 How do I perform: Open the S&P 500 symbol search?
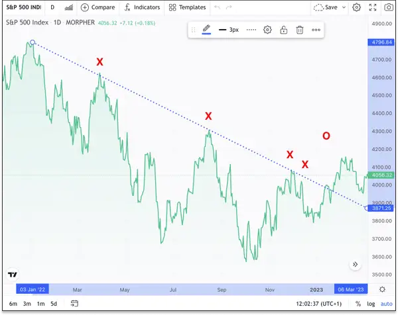pos(23,7)
